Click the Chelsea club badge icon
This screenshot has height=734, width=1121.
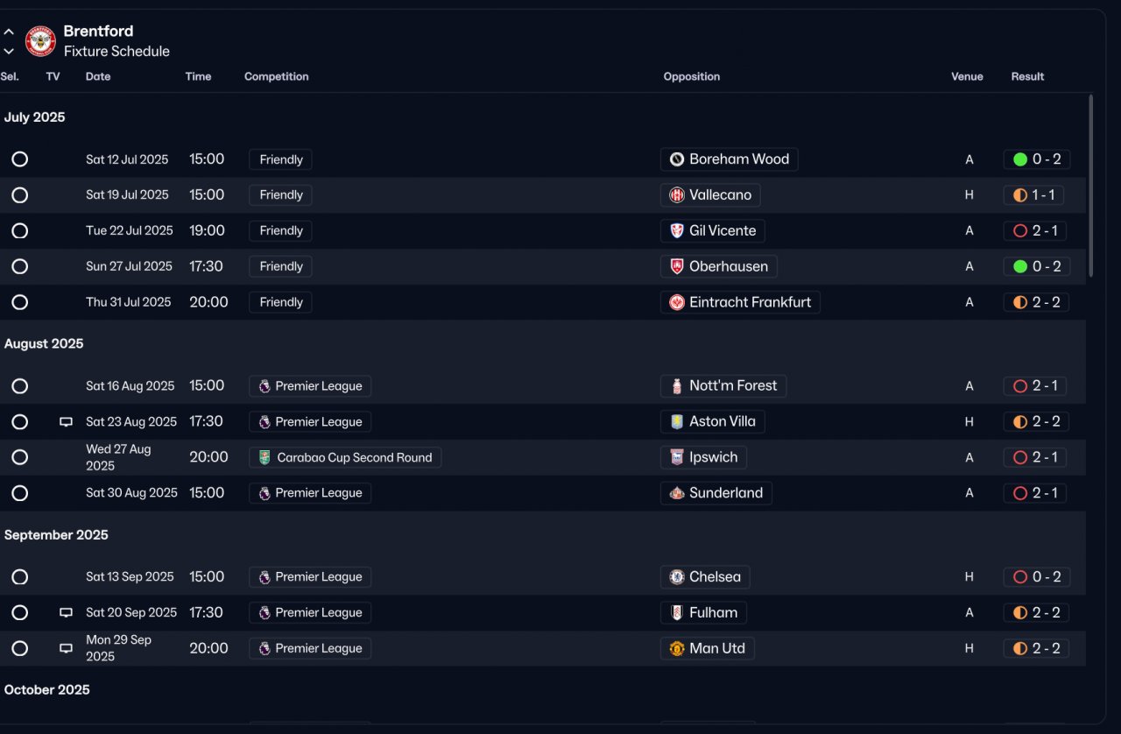(677, 577)
